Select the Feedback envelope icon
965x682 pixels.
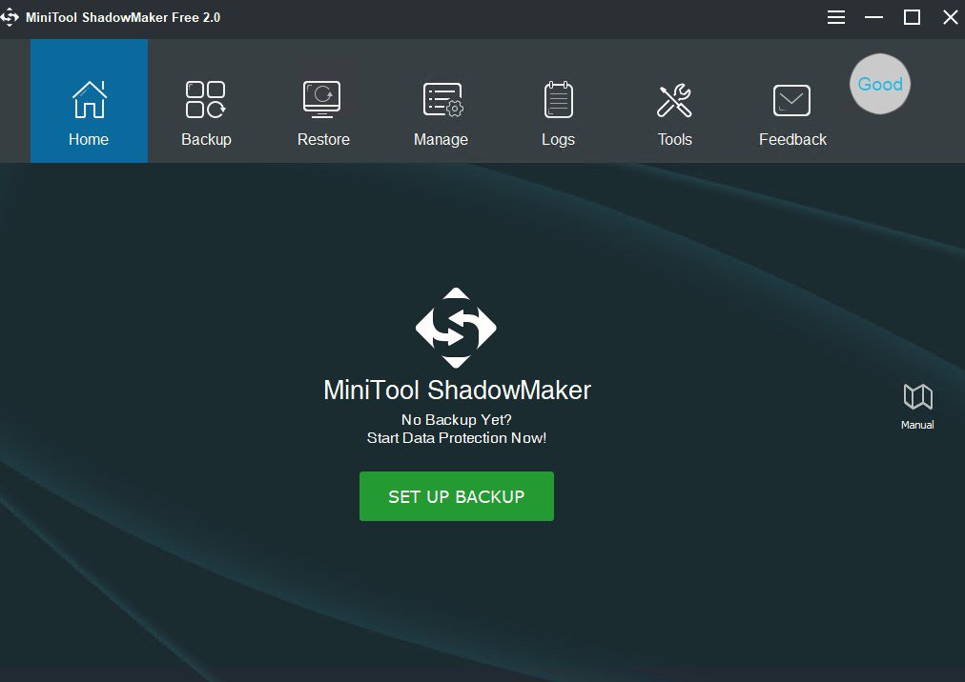791,99
